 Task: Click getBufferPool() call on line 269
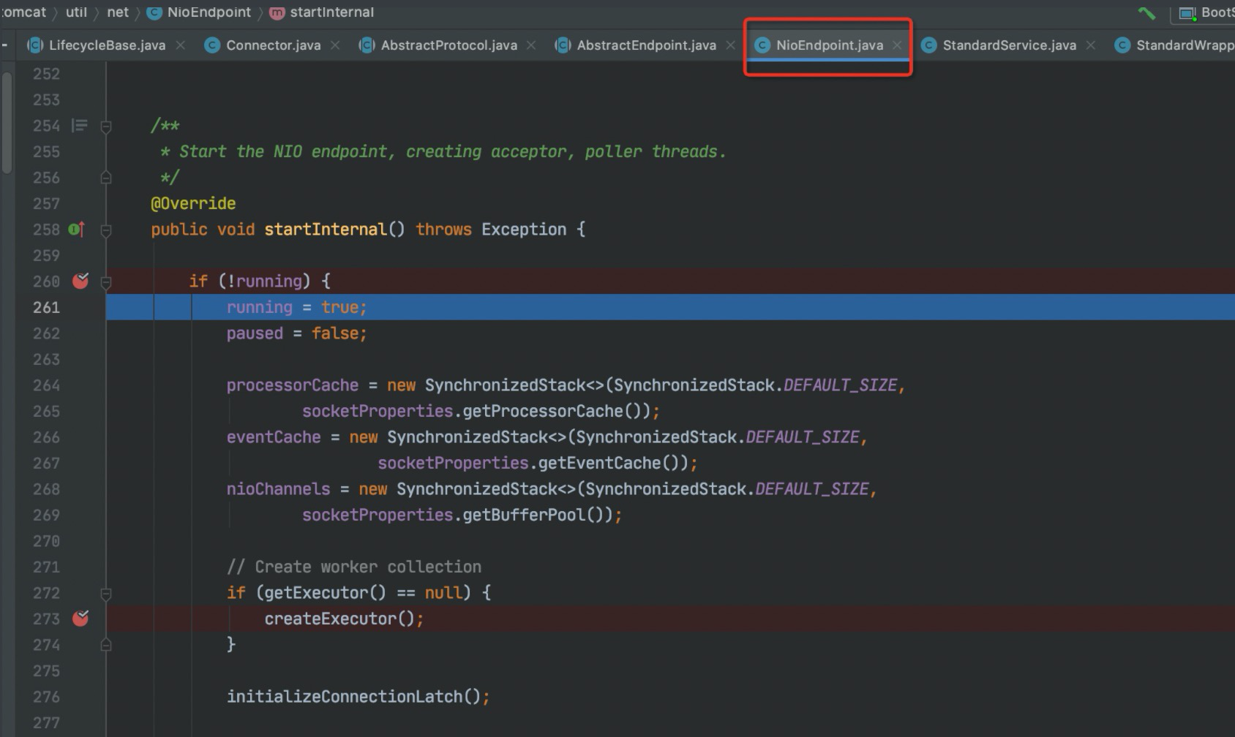click(x=537, y=515)
